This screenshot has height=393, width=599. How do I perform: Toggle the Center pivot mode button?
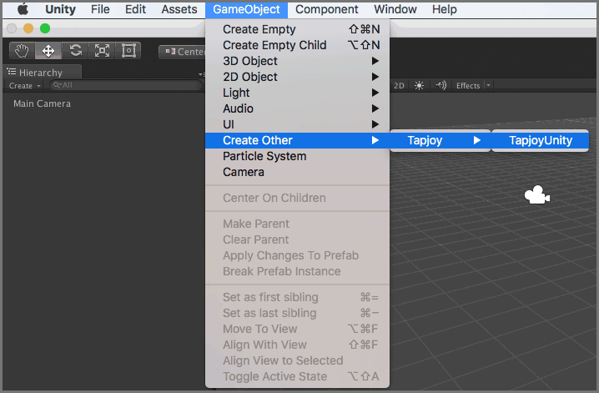pyautogui.click(x=183, y=52)
